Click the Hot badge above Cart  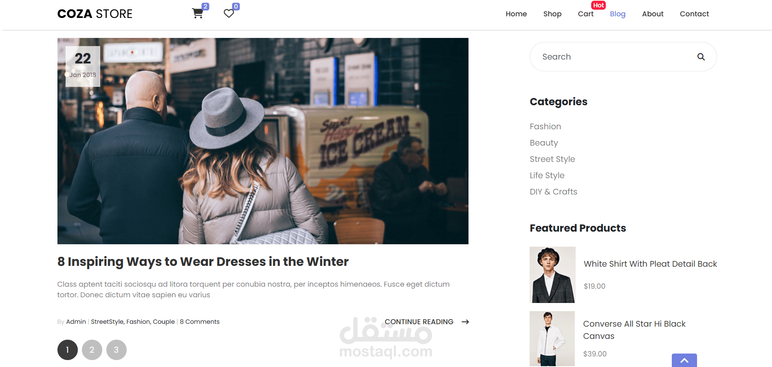(598, 5)
